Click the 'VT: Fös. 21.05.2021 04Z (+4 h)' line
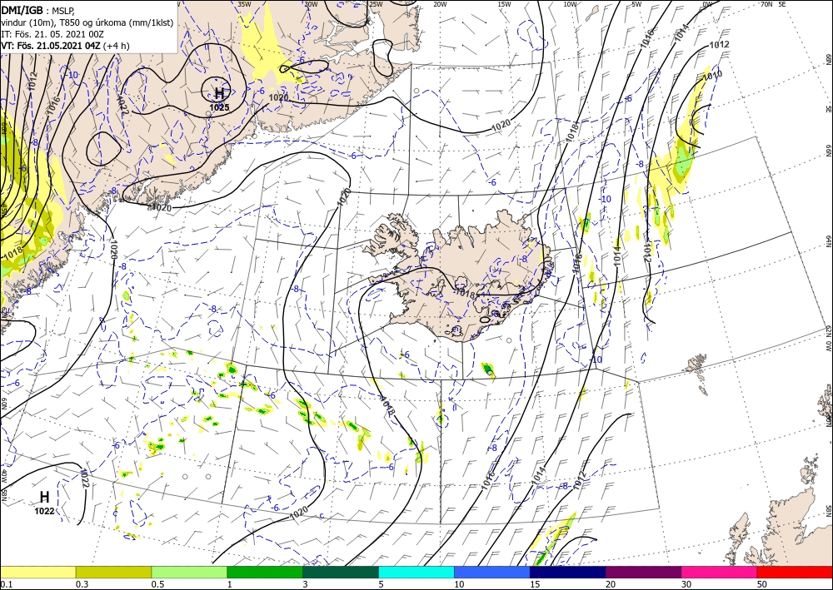The height and width of the screenshot is (590, 833). 65,46
